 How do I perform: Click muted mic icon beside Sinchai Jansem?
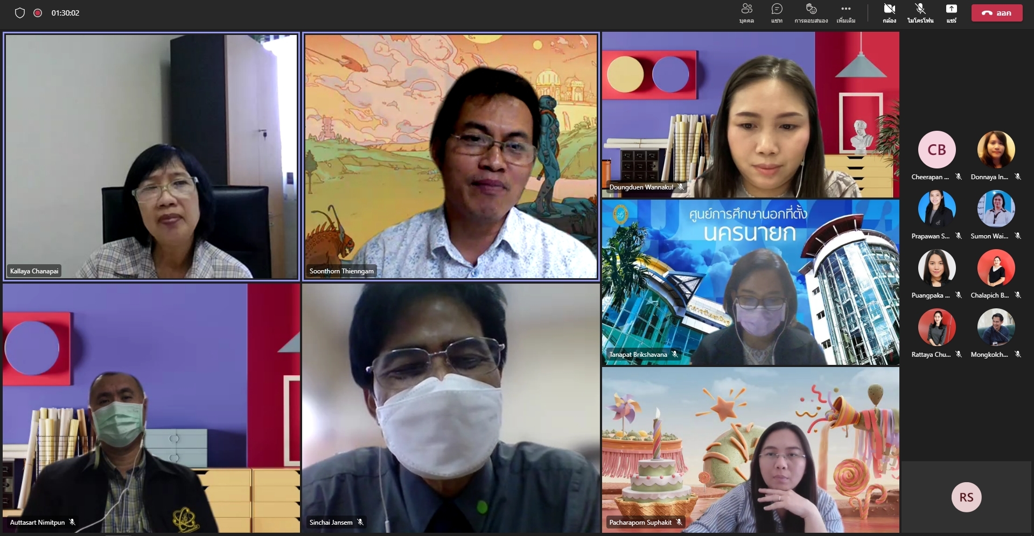[360, 522]
